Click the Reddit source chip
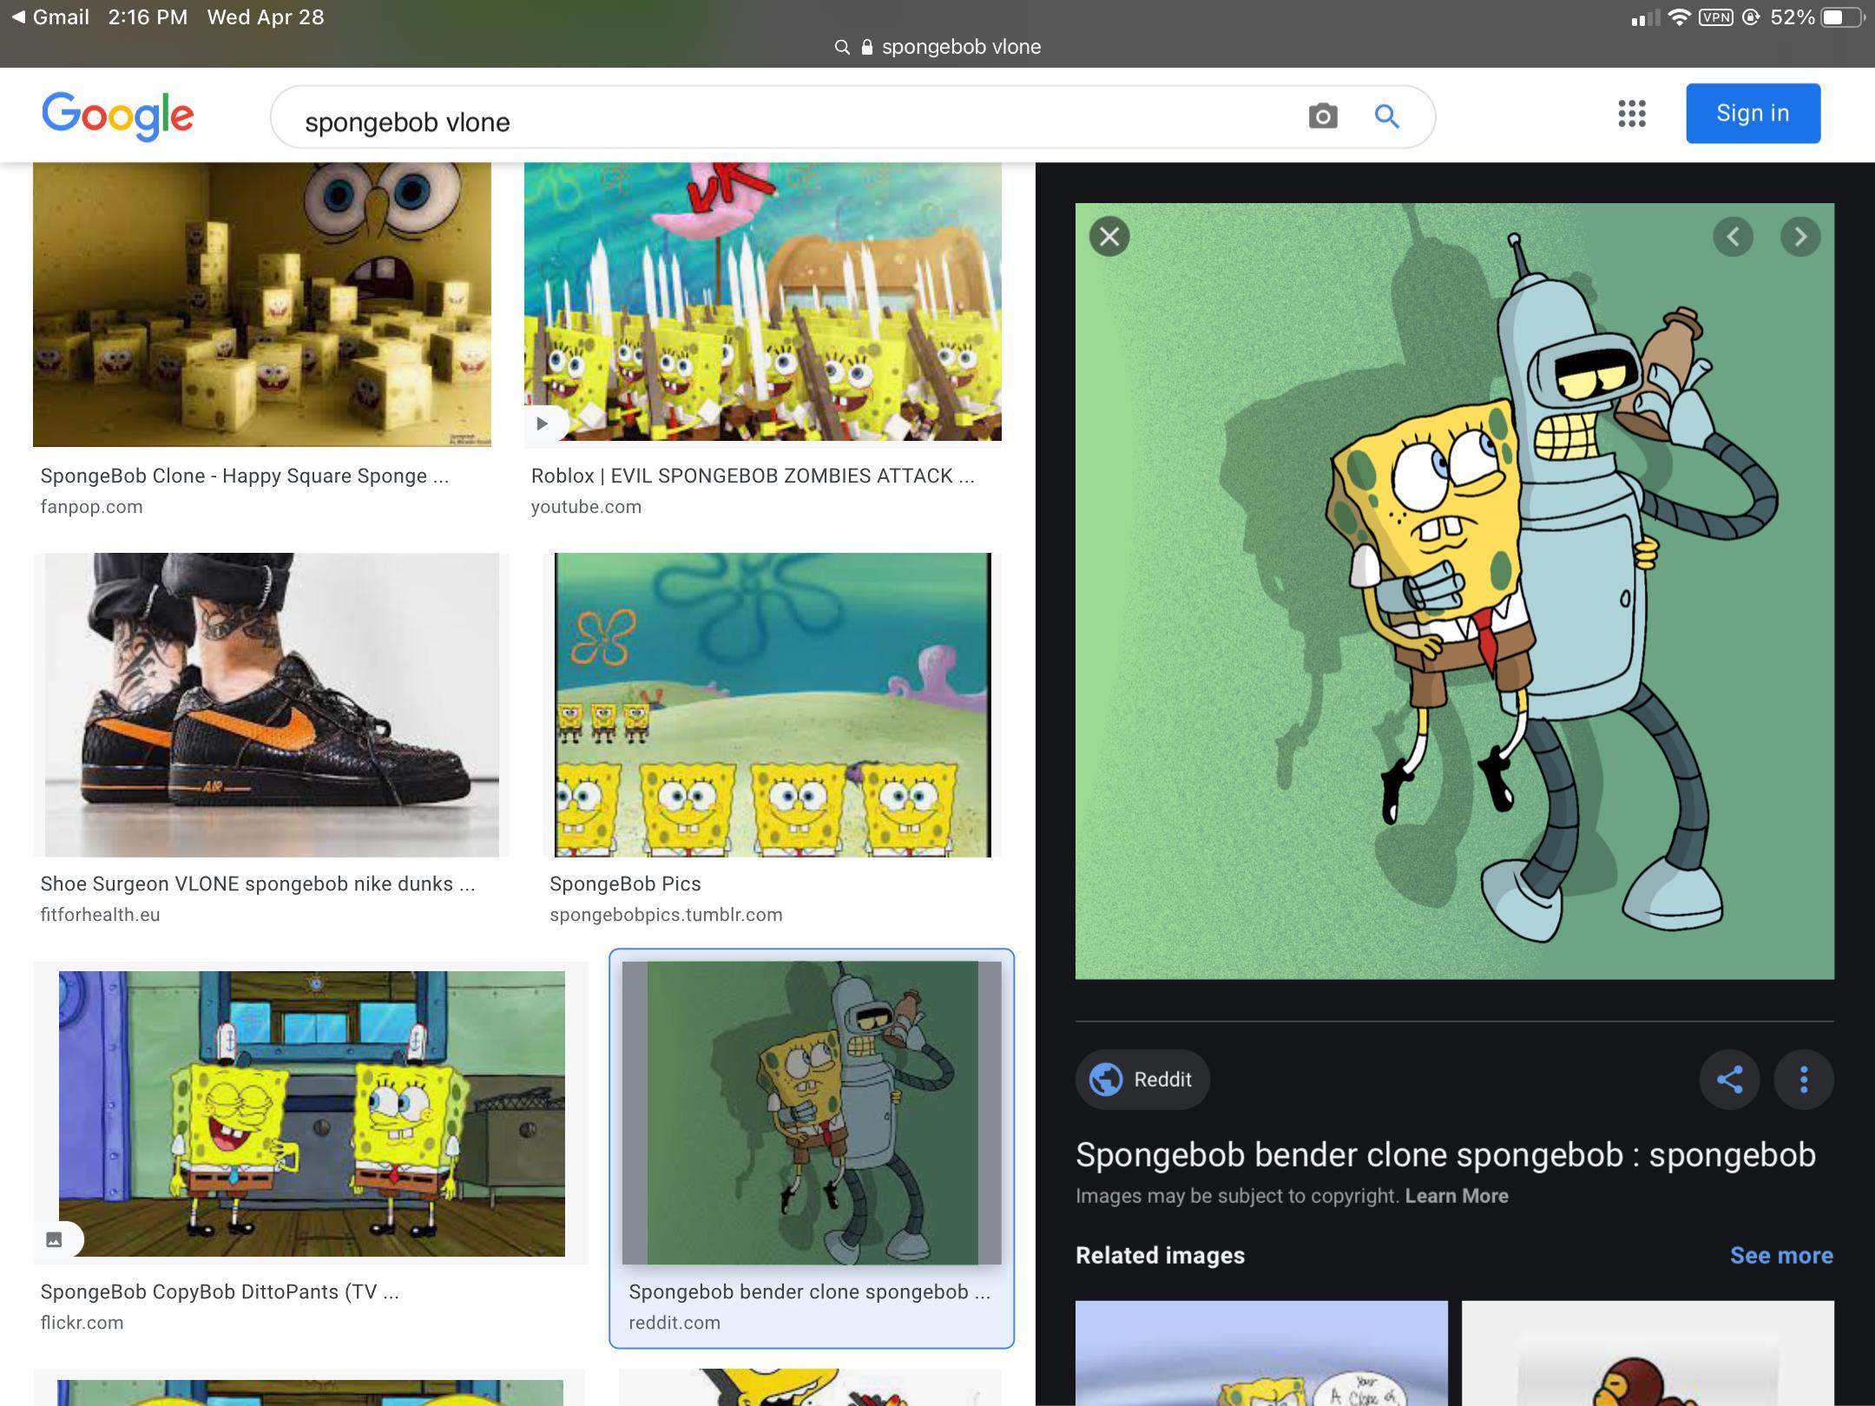 [1142, 1080]
